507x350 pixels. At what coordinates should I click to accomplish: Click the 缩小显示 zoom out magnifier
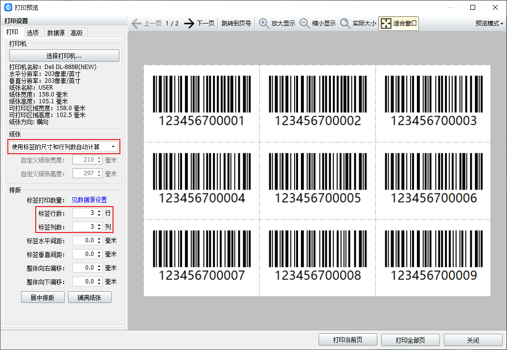click(318, 23)
